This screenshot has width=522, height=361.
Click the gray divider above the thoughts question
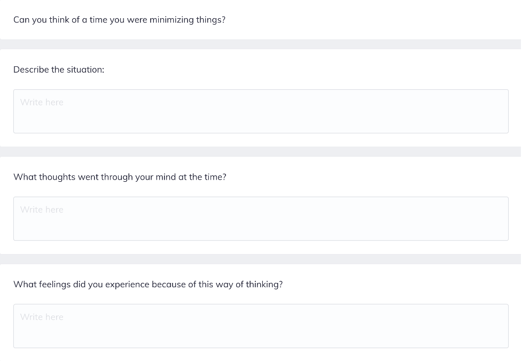(261, 151)
